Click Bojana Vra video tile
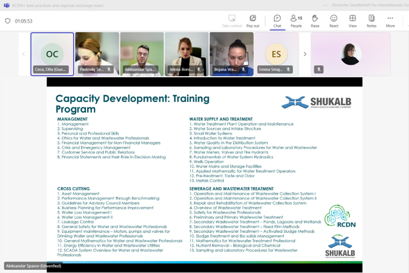This screenshot has height=273, width=409. pos(232,54)
